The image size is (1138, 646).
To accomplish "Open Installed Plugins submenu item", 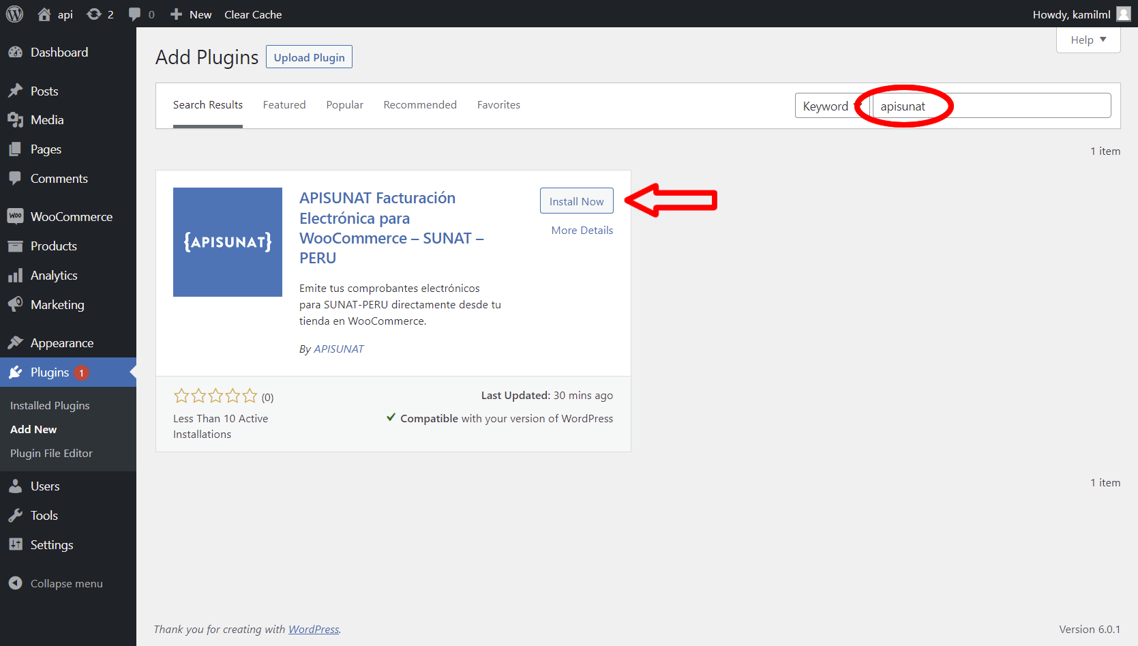I will pyautogui.click(x=50, y=406).
